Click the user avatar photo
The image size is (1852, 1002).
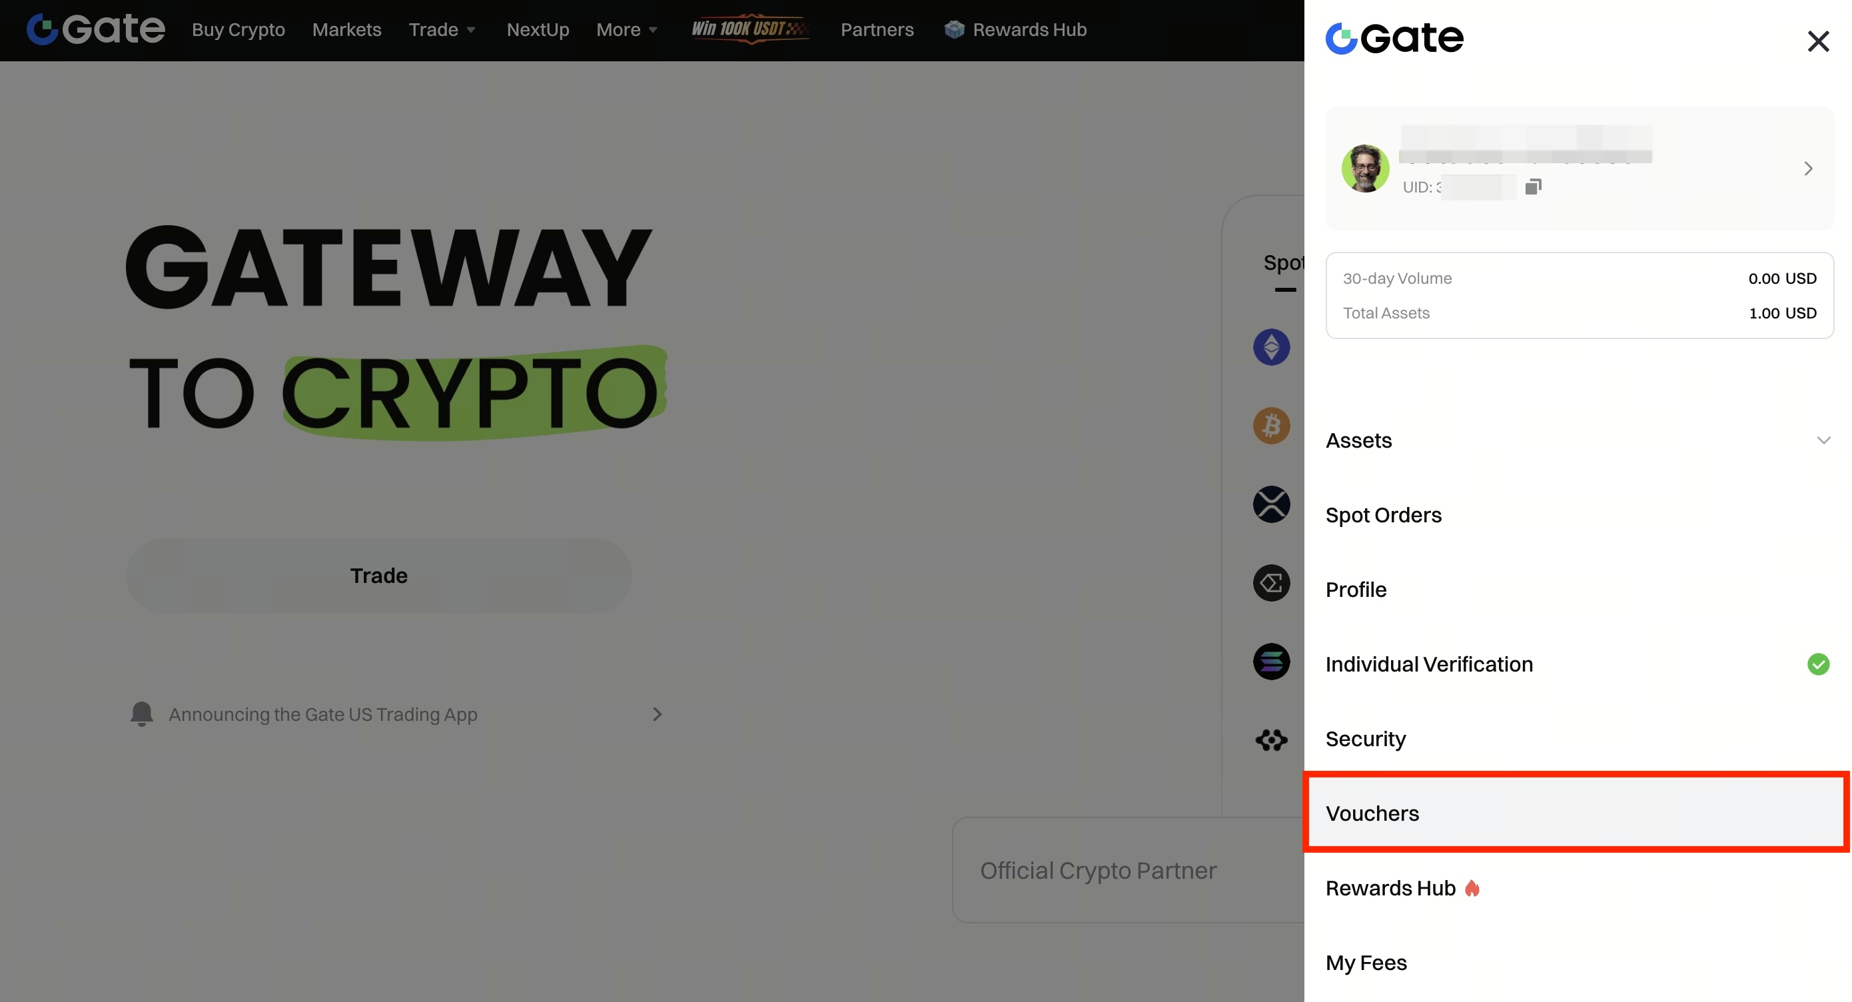point(1365,168)
